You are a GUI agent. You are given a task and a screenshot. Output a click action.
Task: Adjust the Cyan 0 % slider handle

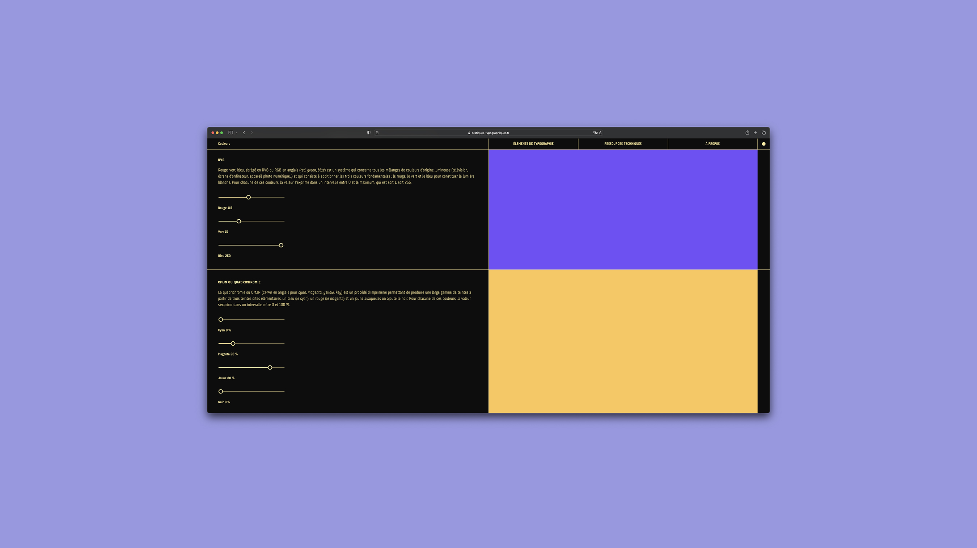(221, 320)
